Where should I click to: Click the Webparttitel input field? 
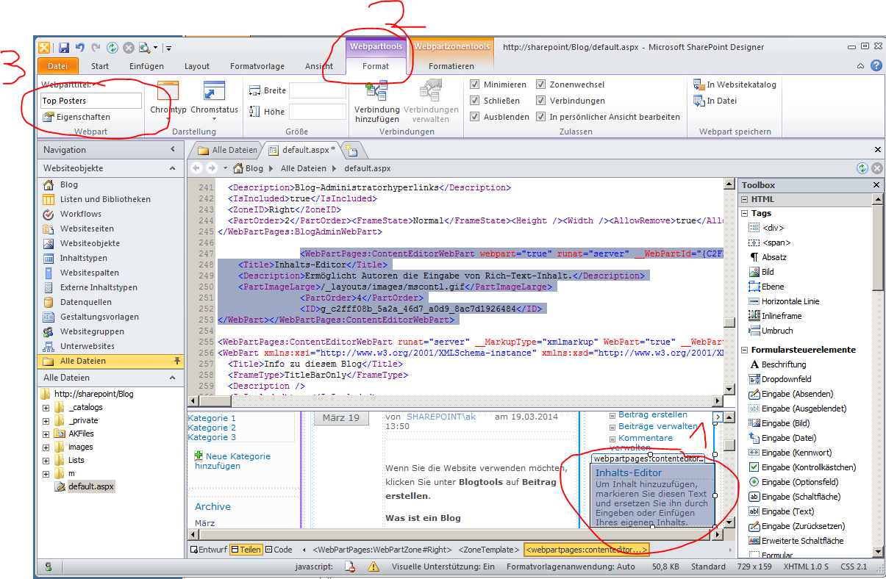point(91,101)
